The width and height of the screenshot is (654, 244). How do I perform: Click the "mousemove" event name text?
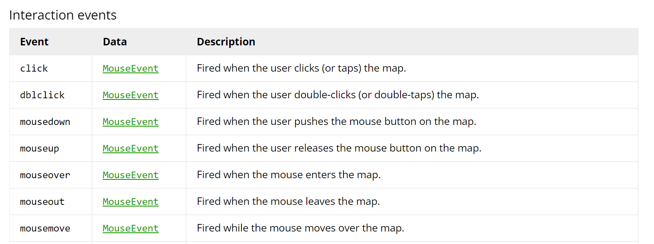(45, 228)
